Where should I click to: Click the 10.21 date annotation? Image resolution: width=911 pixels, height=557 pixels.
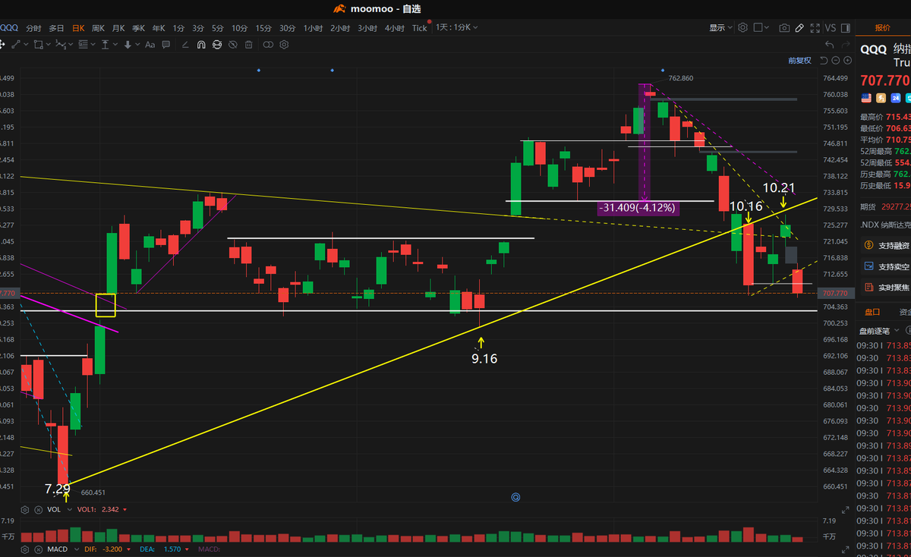click(x=779, y=187)
